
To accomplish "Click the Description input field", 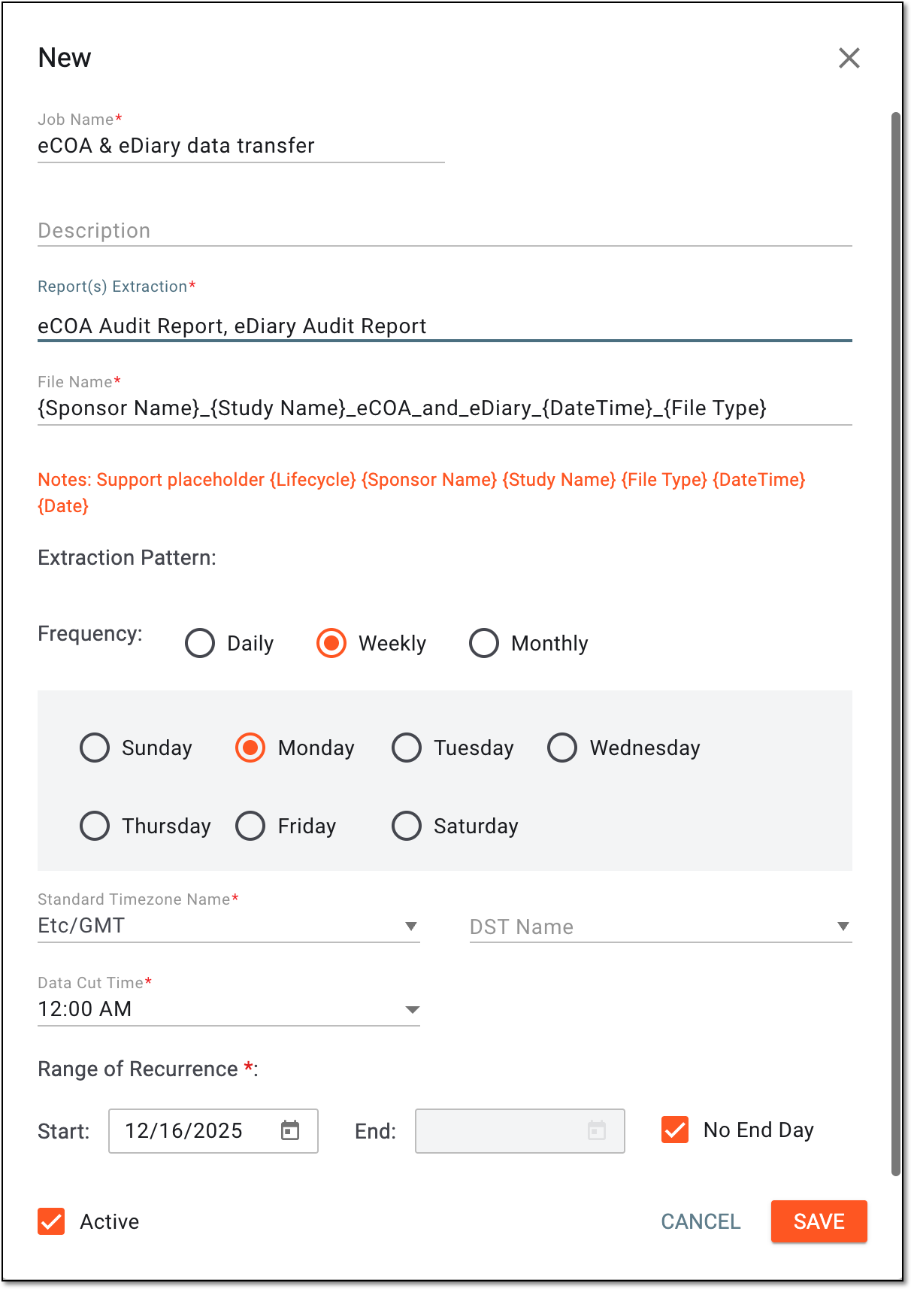I will tap(445, 230).
